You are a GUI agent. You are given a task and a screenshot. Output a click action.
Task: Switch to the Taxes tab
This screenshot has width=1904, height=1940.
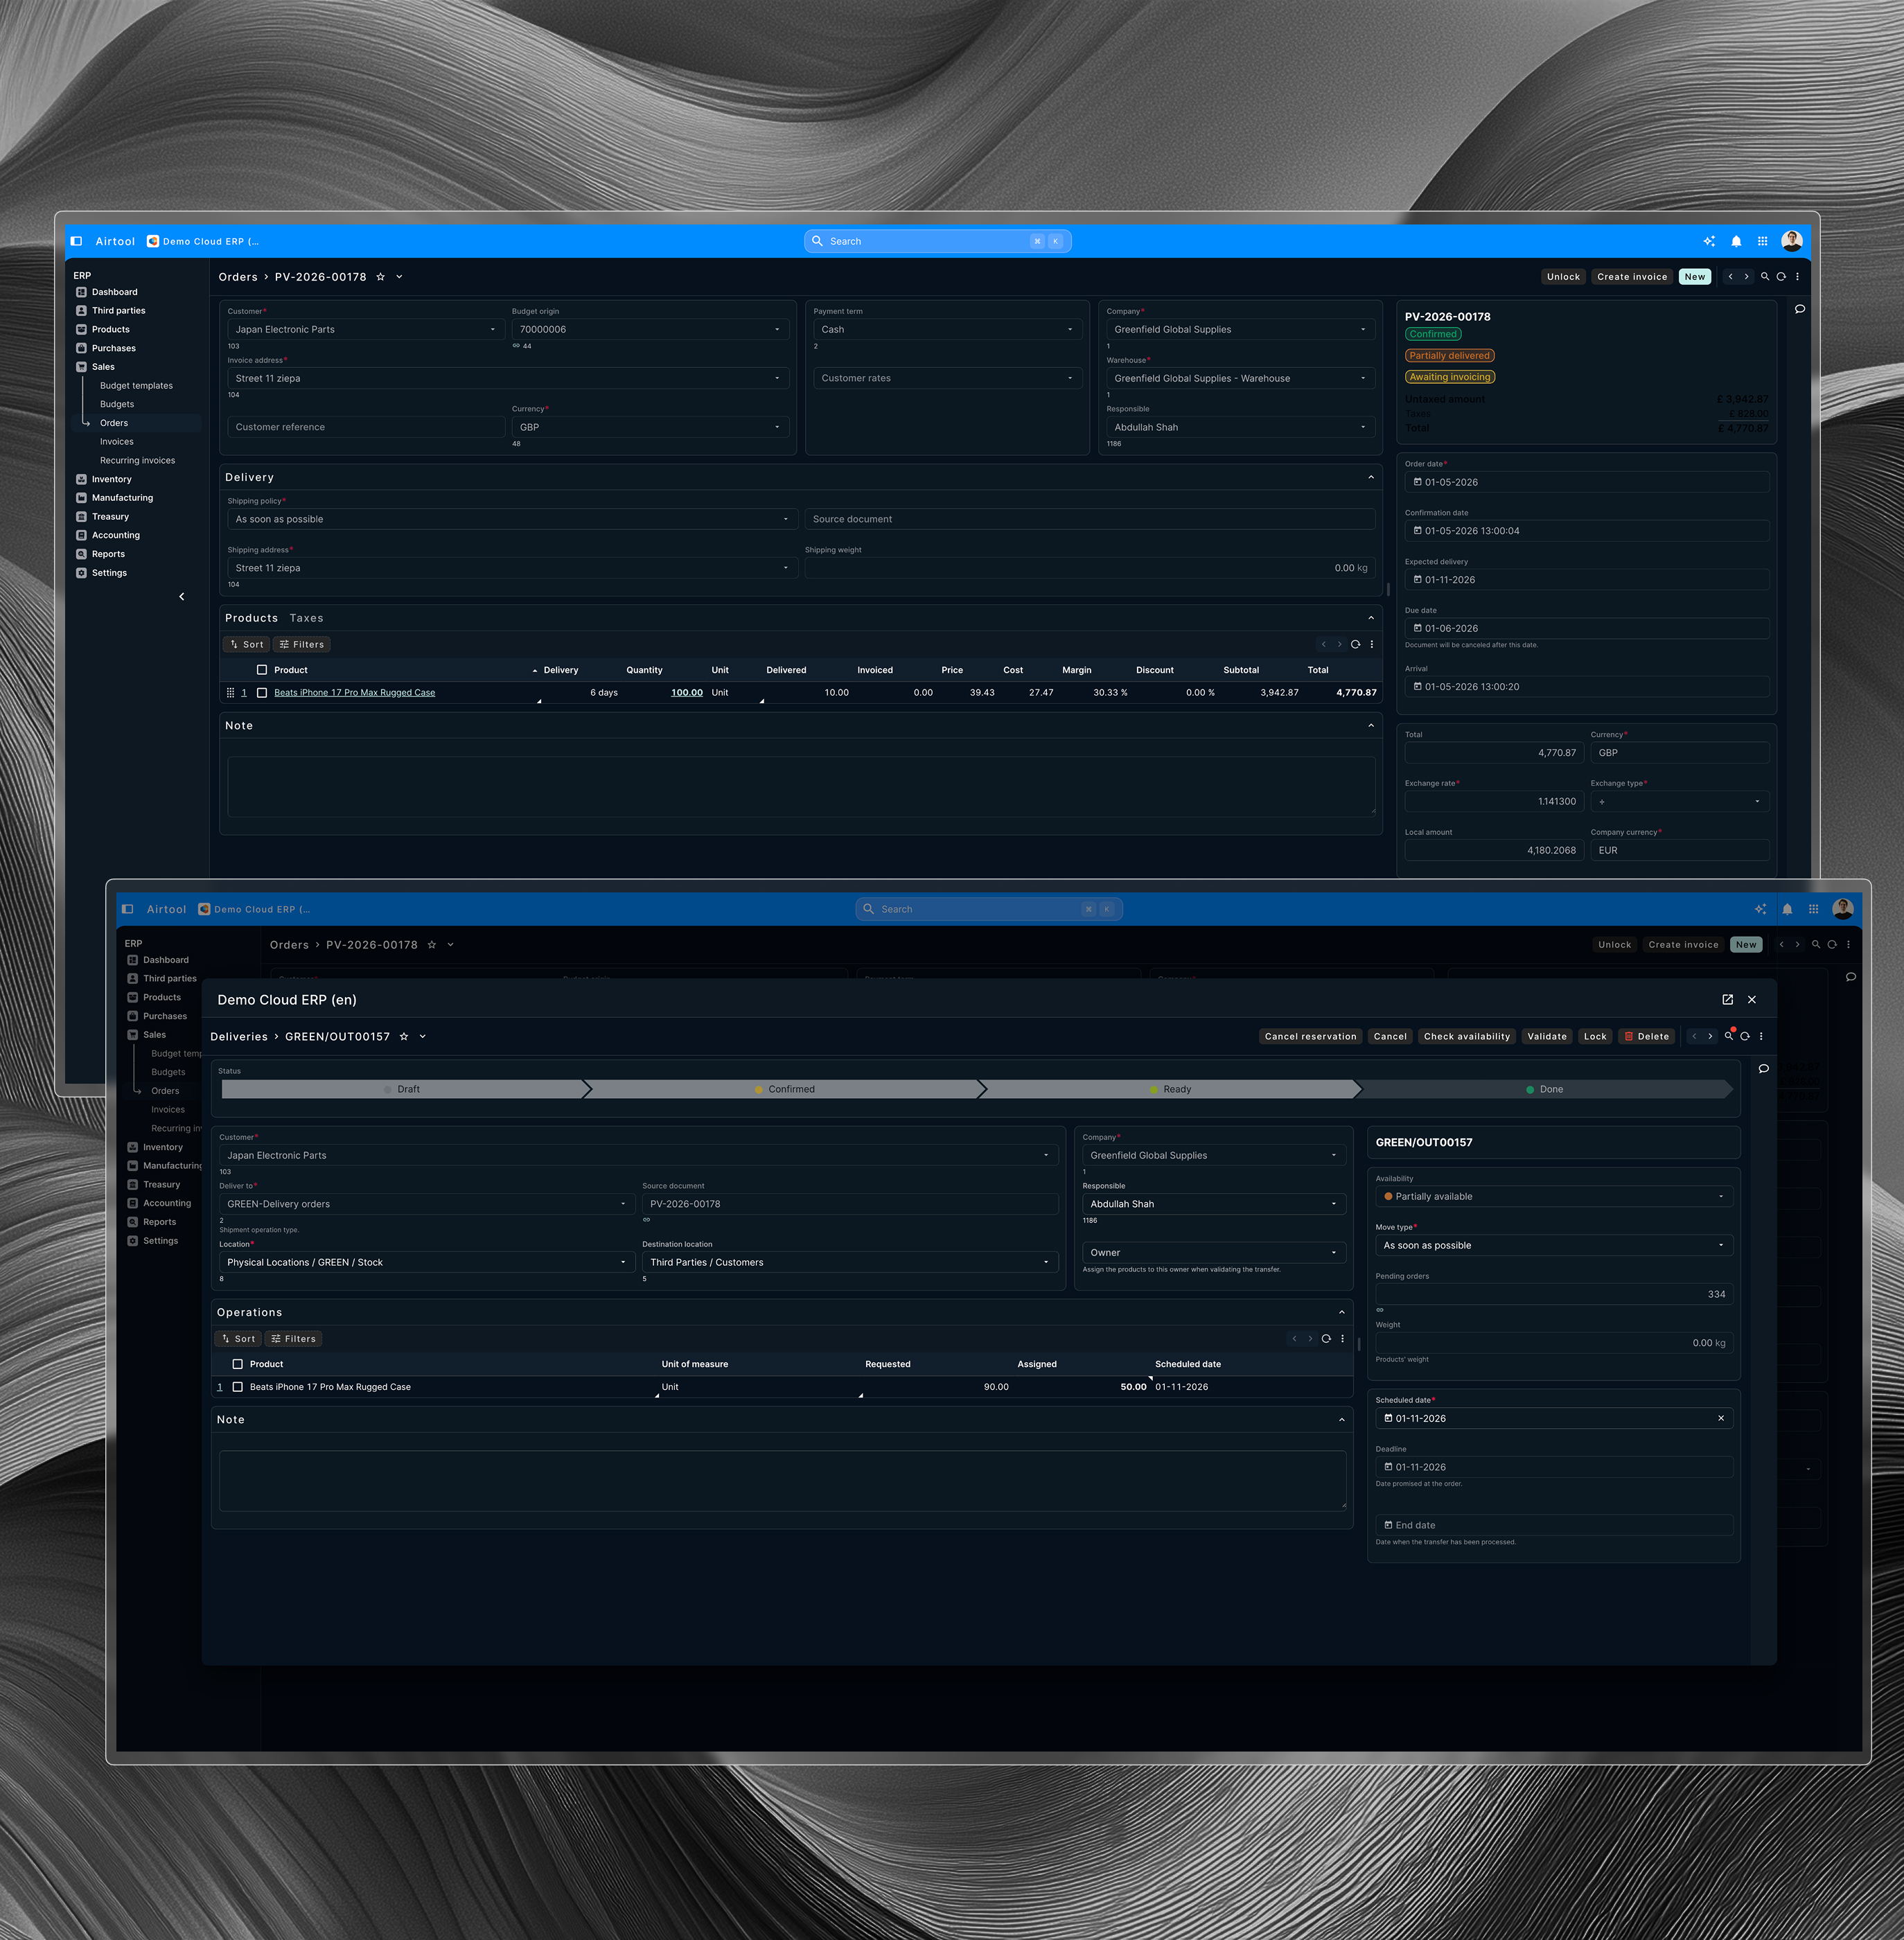[x=306, y=618]
